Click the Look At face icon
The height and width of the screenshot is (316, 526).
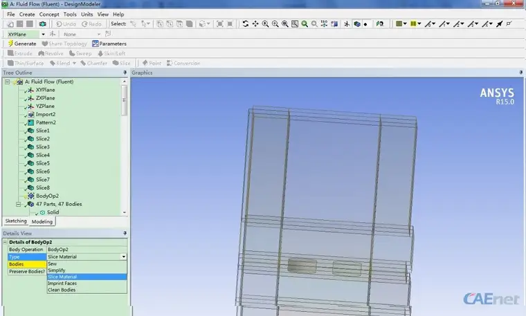(334, 24)
